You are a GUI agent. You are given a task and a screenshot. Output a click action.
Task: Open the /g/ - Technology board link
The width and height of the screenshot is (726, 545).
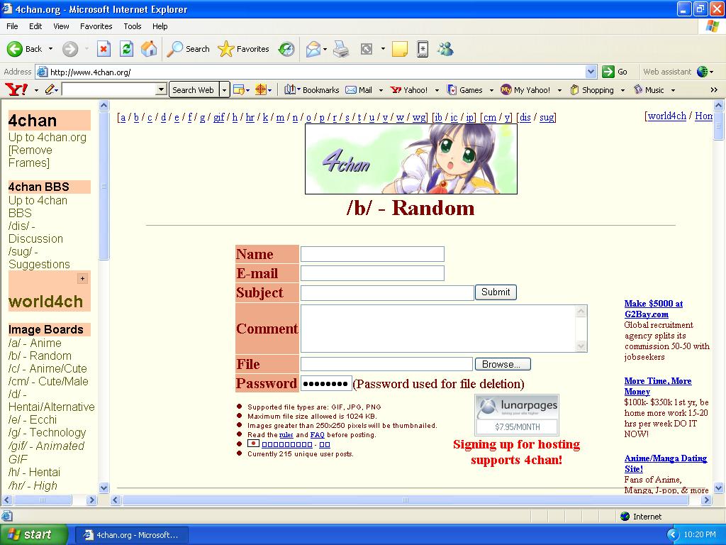click(x=48, y=432)
